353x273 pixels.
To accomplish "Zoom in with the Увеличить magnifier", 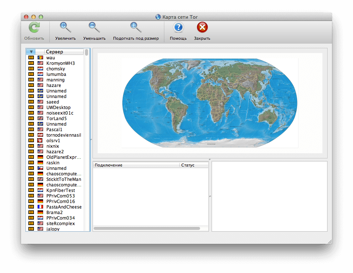I will click(x=65, y=28).
